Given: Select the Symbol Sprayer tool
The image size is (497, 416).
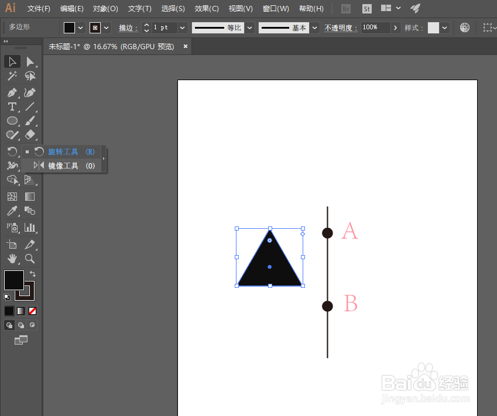Looking at the screenshot, I should tap(12, 228).
